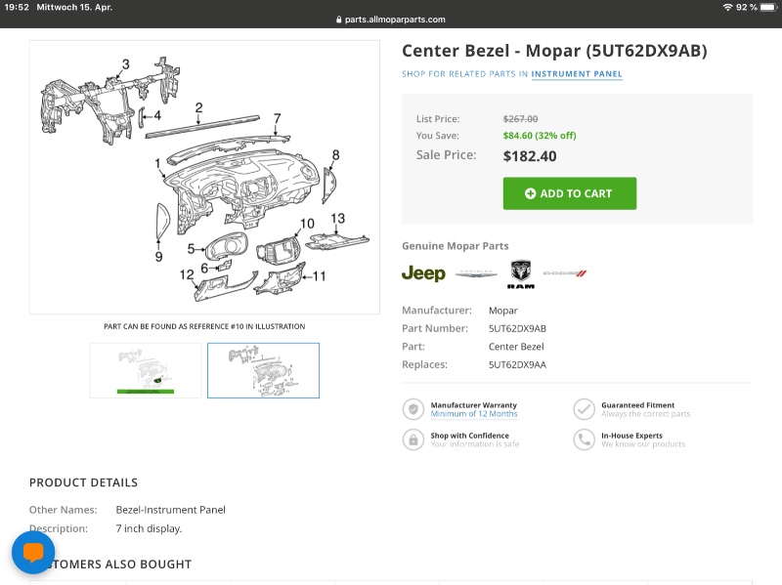The image size is (782, 585).
Task: Select the first diagram thumbnail with green highlight
Action: [146, 370]
